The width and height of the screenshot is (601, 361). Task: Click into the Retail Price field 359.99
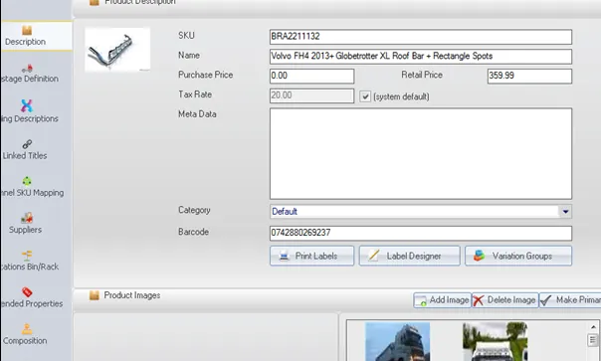[x=529, y=76]
